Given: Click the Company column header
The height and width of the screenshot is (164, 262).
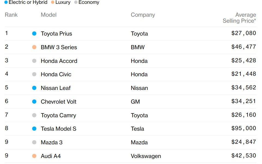Looking at the screenshot, I should (143, 15).
